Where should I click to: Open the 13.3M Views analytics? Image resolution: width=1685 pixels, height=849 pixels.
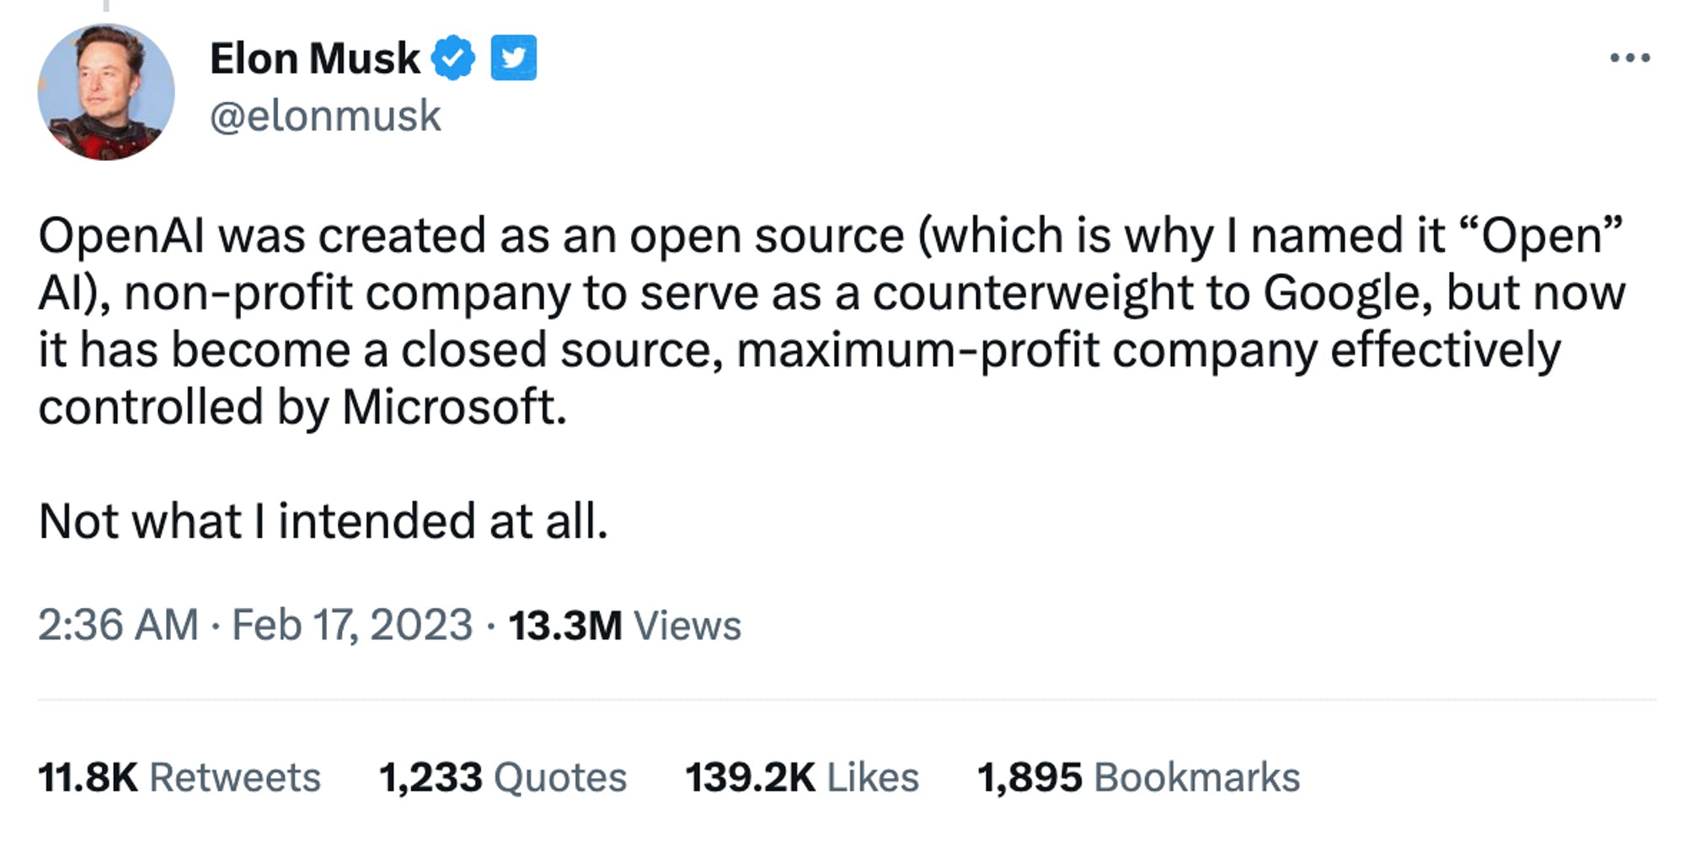pos(624,626)
